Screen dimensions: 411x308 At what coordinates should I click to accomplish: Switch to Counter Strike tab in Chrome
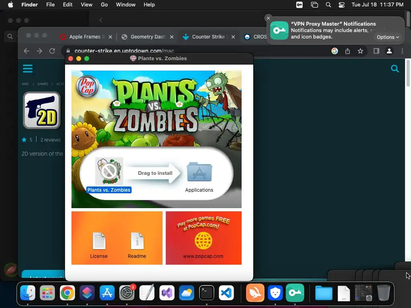208,37
